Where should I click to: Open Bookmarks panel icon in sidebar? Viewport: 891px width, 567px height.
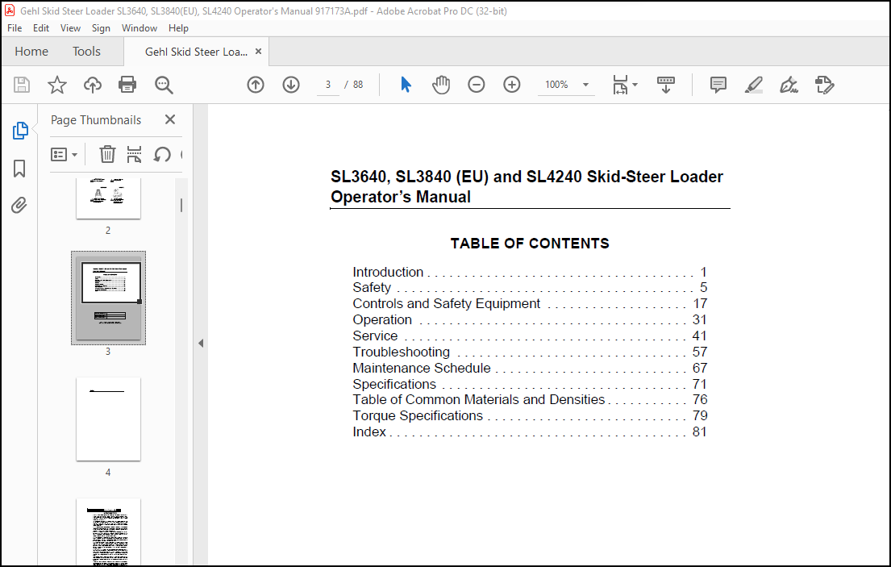click(x=19, y=169)
